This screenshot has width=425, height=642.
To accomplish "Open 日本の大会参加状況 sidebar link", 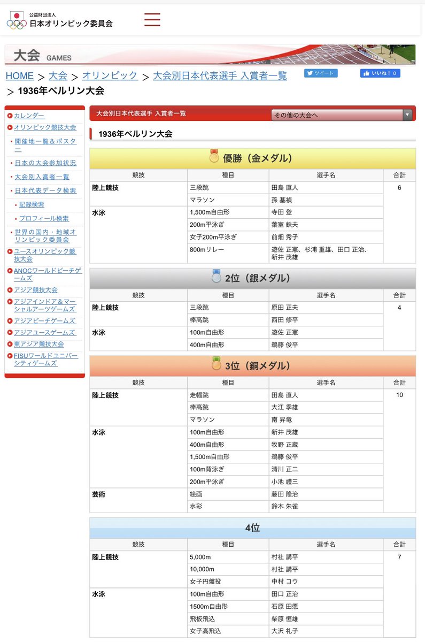I will [45, 163].
